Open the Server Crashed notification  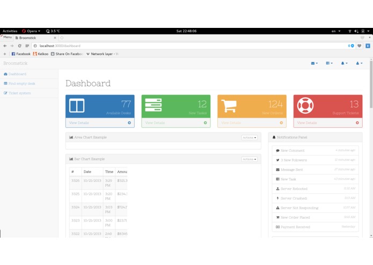coord(315,198)
